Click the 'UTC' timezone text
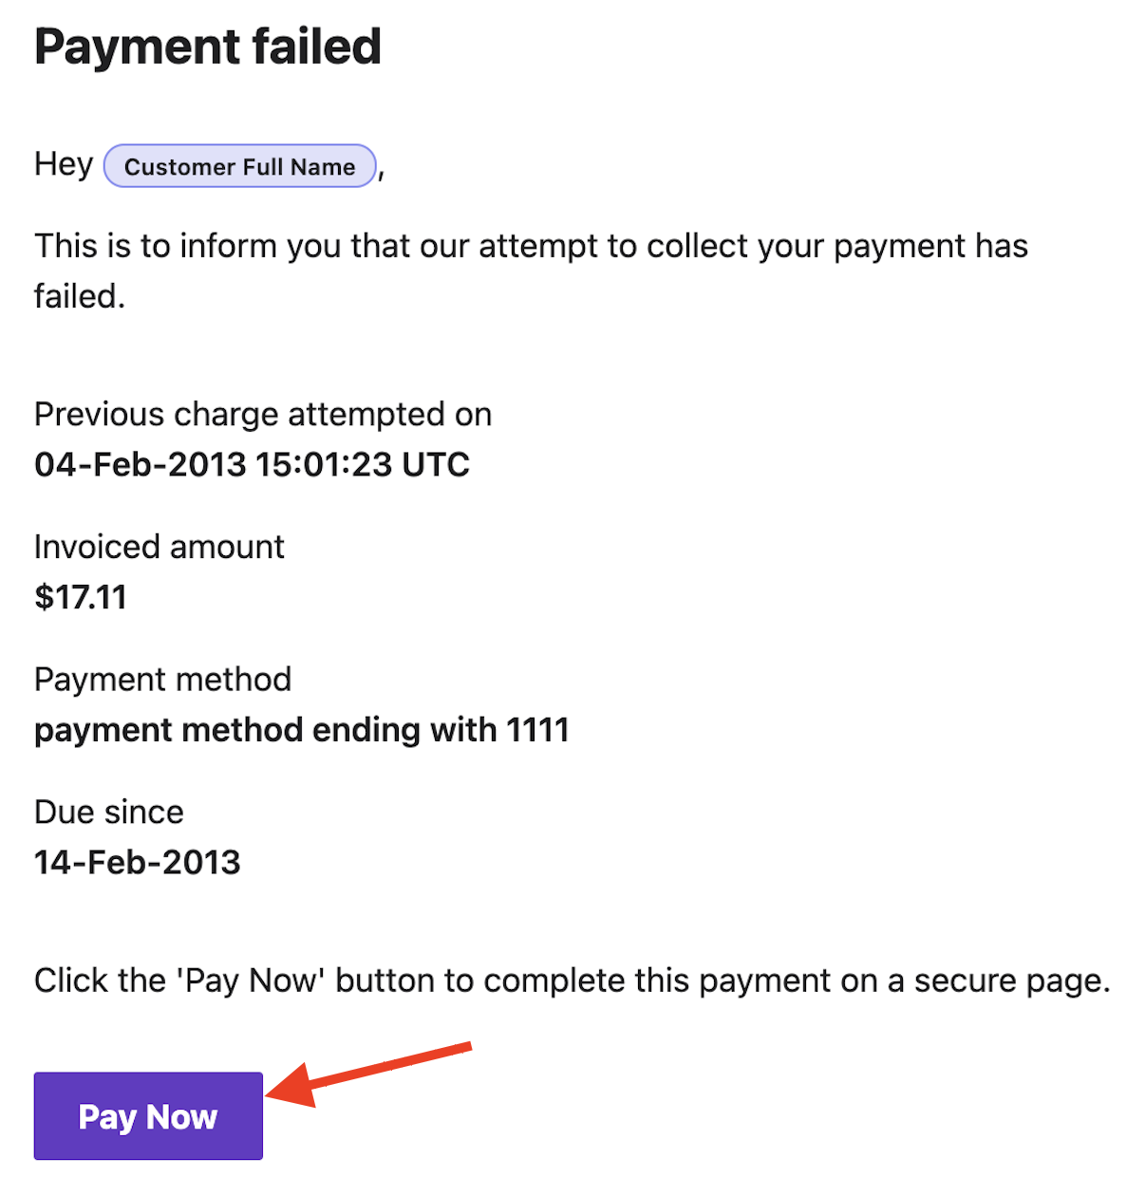Viewport: 1145px width, 1196px height. 436,464
